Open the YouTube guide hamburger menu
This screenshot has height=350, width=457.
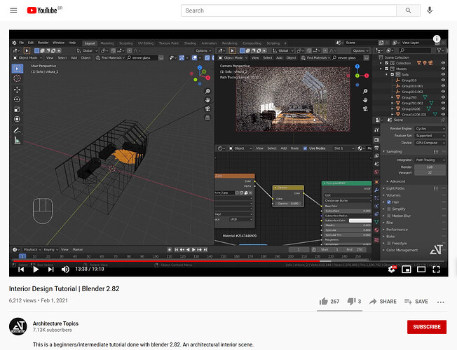pyautogui.click(x=13, y=10)
